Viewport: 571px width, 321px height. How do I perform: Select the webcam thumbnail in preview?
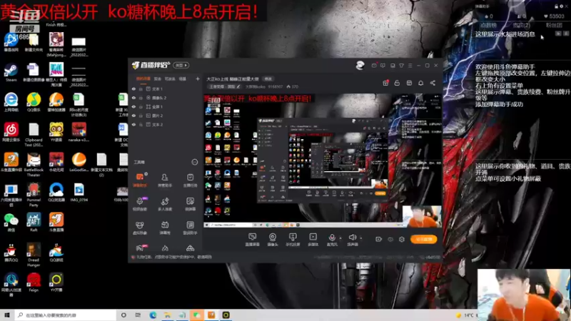422,217
